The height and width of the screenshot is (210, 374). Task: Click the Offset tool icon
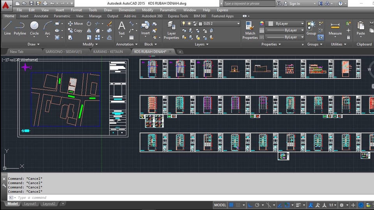click(109, 37)
